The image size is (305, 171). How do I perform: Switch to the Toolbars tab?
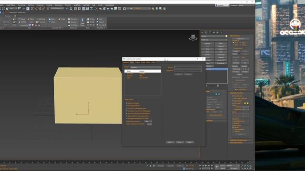pos(138,62)
